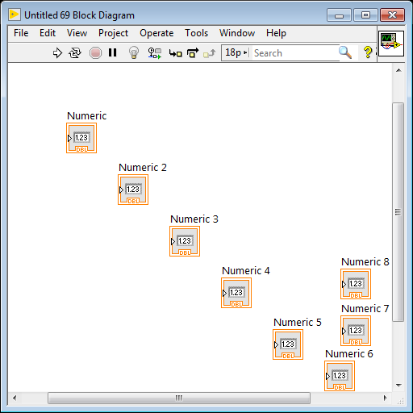Open the 18pt text settings dropdown
Screen dimensions: 413x413
click(236, 52)
